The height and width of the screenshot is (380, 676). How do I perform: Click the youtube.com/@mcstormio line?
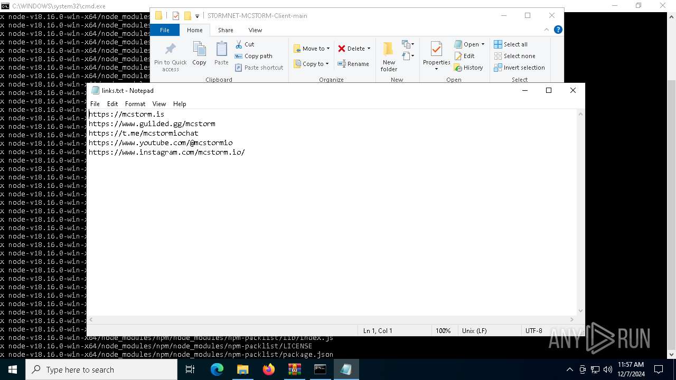(x=161, y=142)
